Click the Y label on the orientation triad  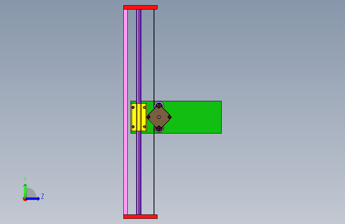(25, 179)
